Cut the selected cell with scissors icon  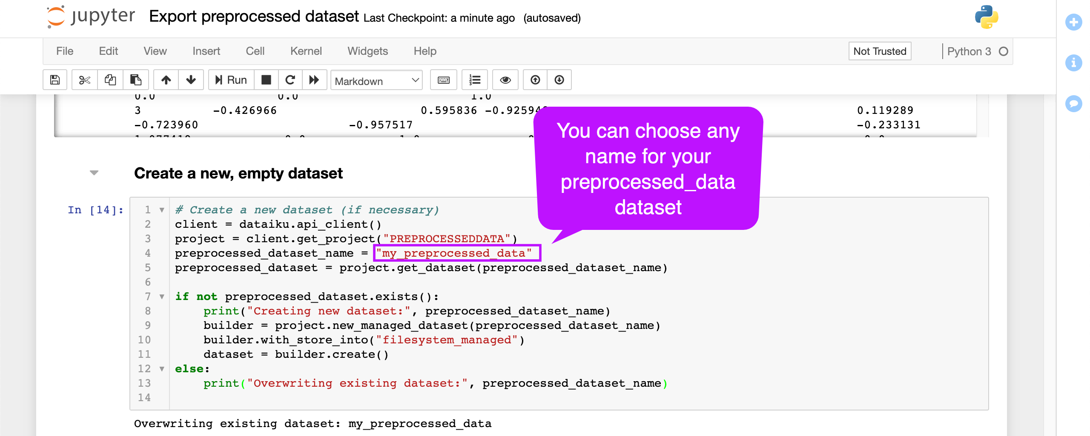84,80
